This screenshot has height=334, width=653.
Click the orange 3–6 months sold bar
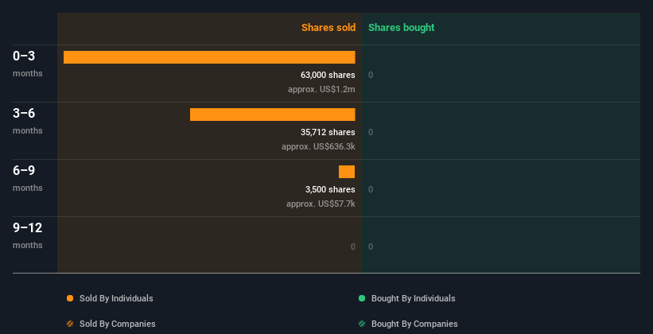pyautogui.click(x=272, y=115)
